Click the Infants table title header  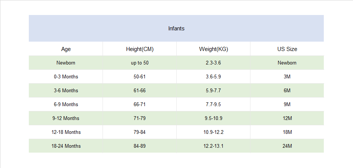click(176, 28)
